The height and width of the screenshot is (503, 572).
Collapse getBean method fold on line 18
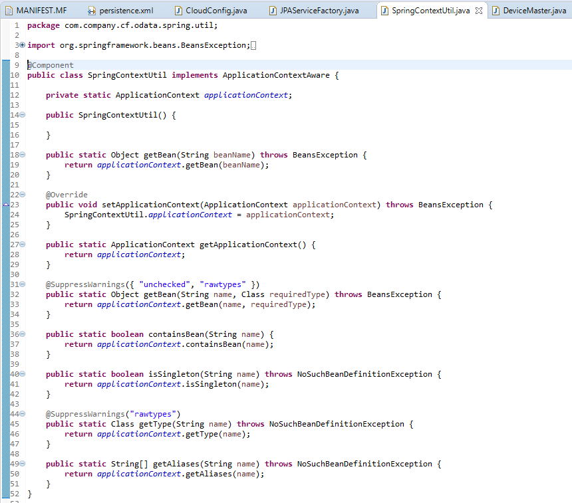click(x=22, y=155)
